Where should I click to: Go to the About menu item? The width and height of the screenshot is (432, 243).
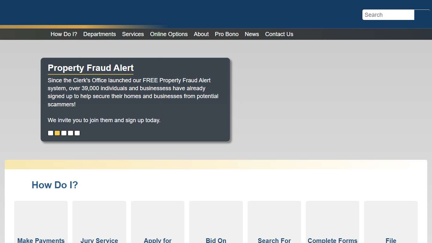pyautogui.click(x=201, y=34)
